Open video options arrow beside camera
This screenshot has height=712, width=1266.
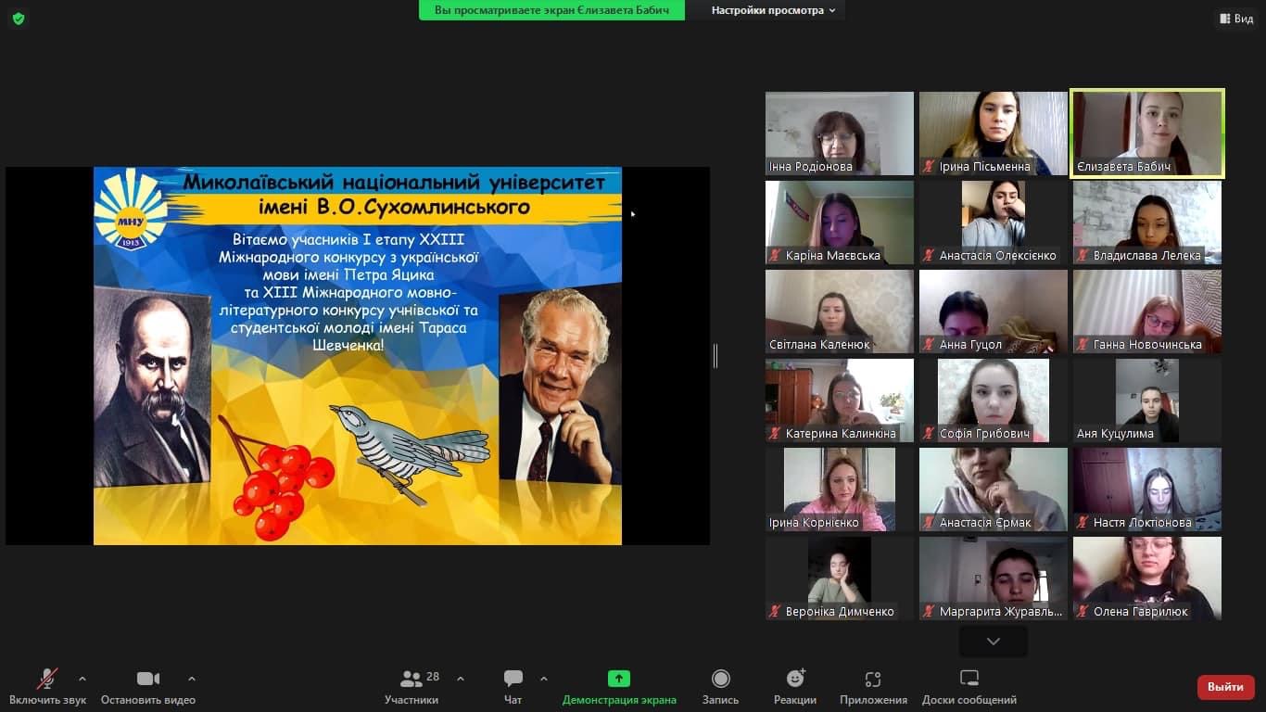click(x=192, y=679)
